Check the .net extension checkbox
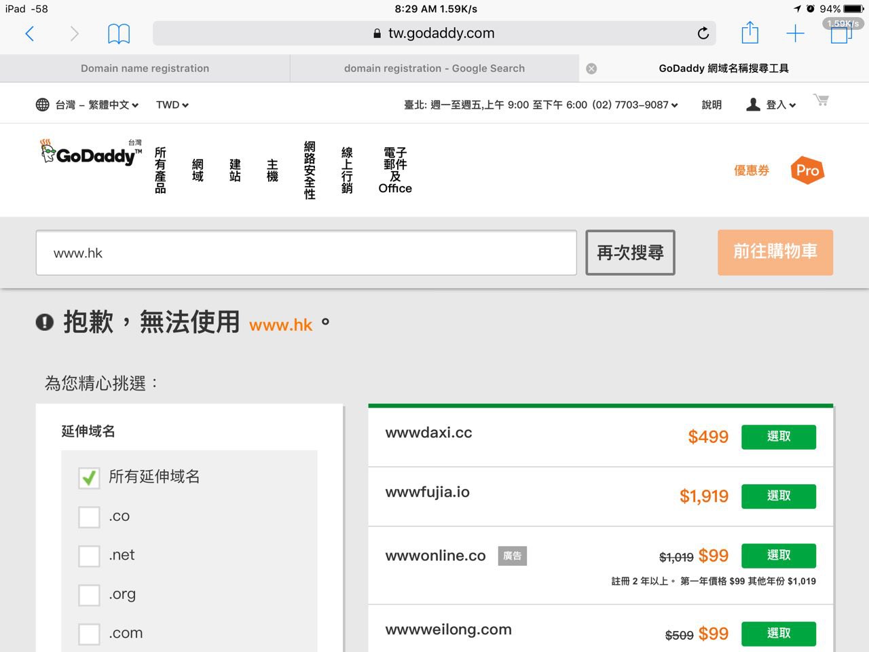869x652 pixels. (x=89, y=556)
